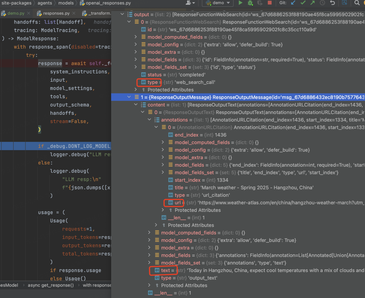Image resolution: width=365 pixels, height=298 pixels.
Task: Select the url variable row in debugger
Action: [177, 203]
